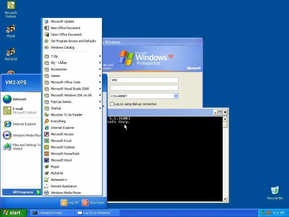Open Mypal from the All Programs list
289x217 pixels.
72,167
